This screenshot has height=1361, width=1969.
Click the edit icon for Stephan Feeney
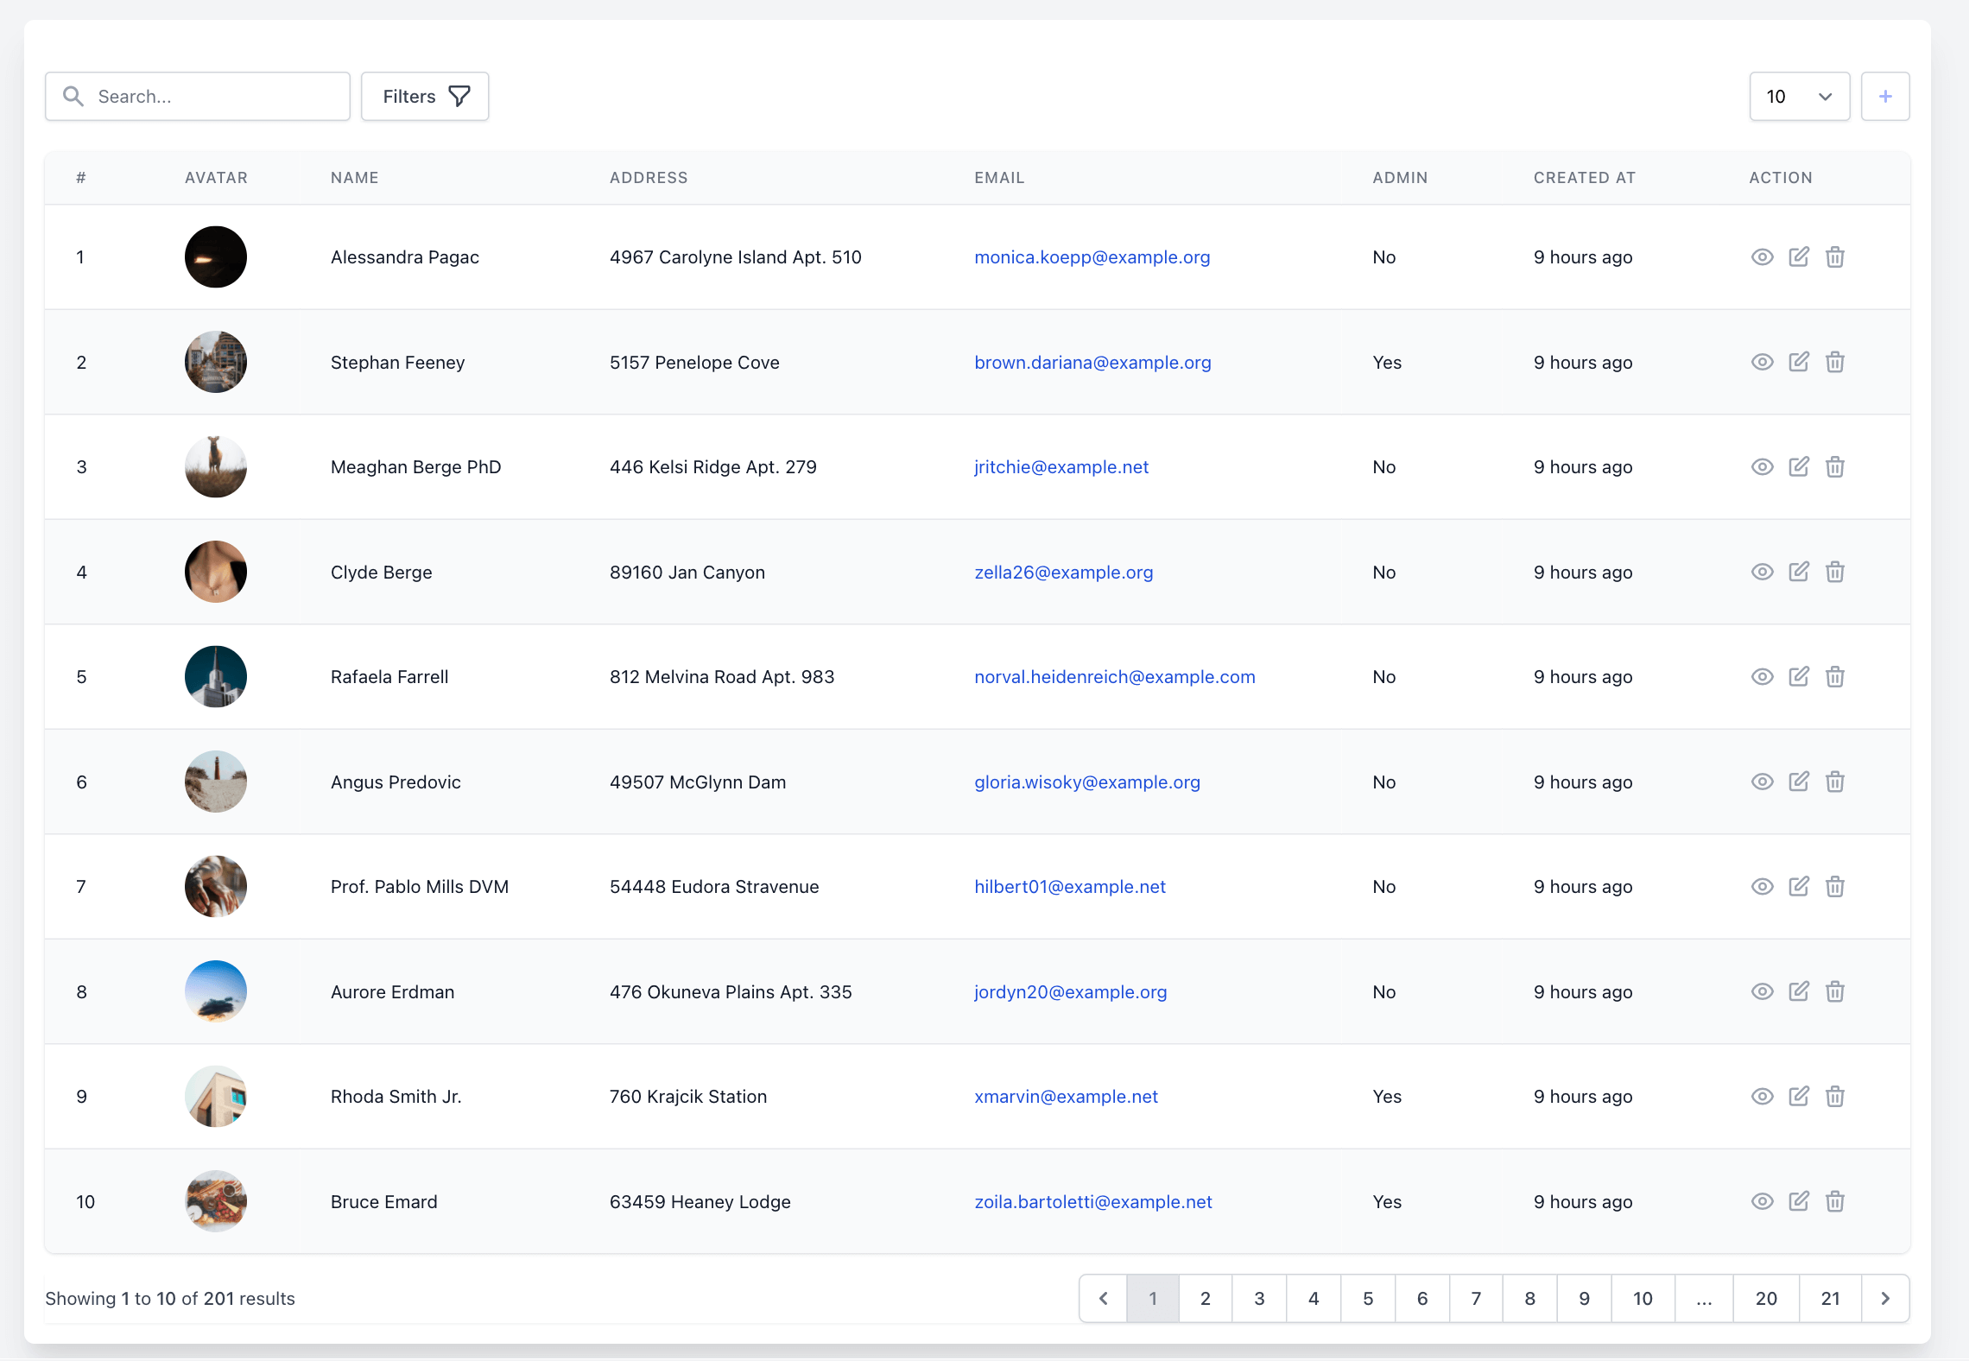[1800, 362]
